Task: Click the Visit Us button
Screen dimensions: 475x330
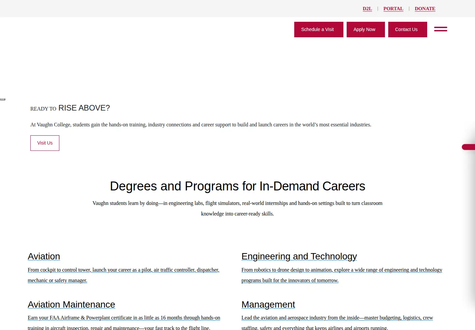Action: [x=45, y=143]
